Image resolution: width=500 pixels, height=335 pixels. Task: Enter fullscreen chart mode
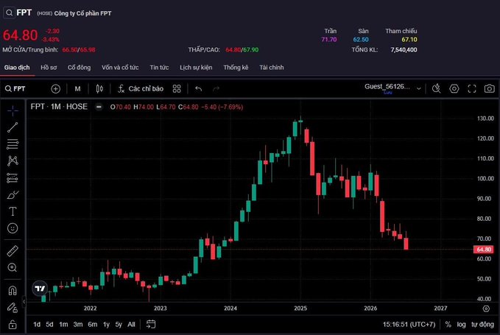(x=471, y=88)
